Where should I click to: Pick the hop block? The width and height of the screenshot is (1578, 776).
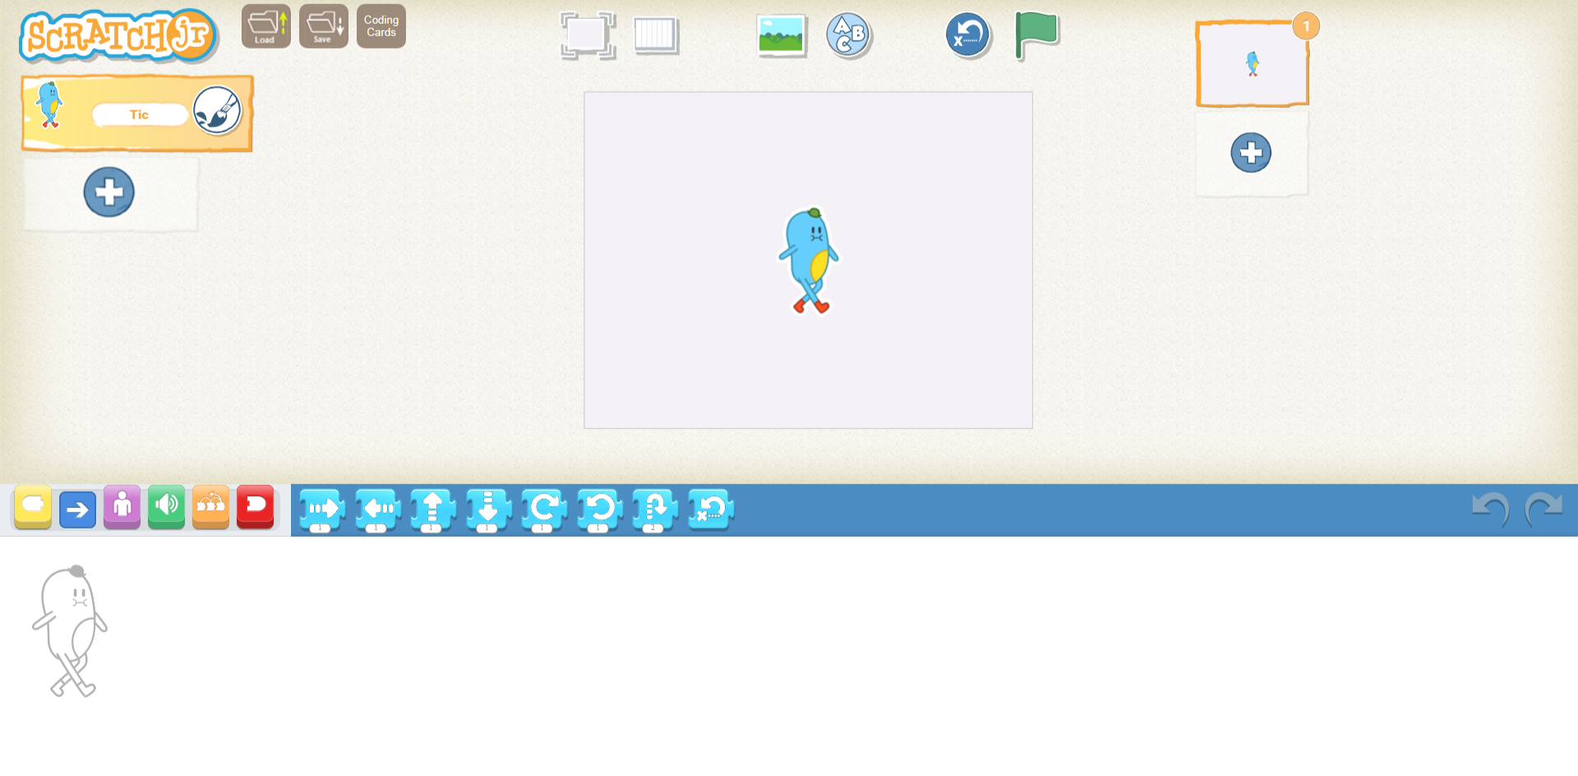click(654, 510)
